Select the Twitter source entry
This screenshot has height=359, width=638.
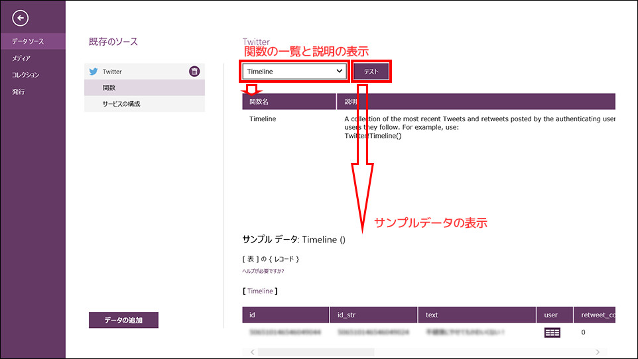click(x=145, y=72)
